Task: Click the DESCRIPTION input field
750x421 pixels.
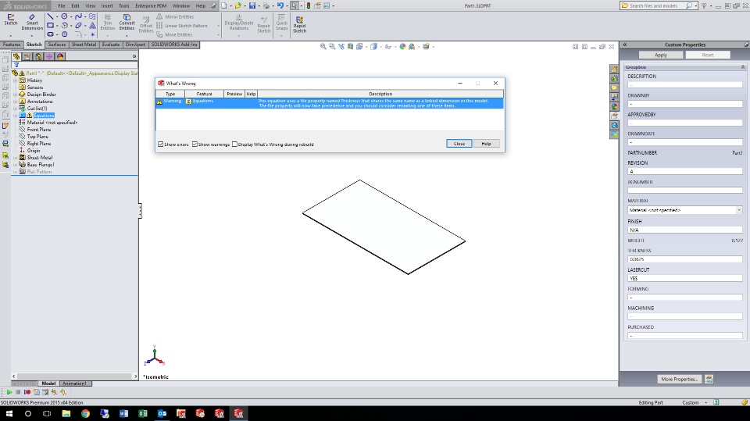Action: (x=685, y=84)
